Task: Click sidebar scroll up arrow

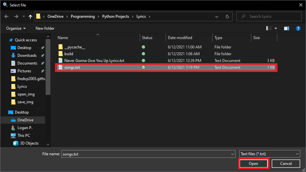Action: pyautogui.click(x=48, y=36)
